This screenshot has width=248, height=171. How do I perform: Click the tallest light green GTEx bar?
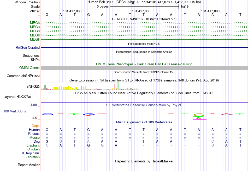(x=118, y=86)
